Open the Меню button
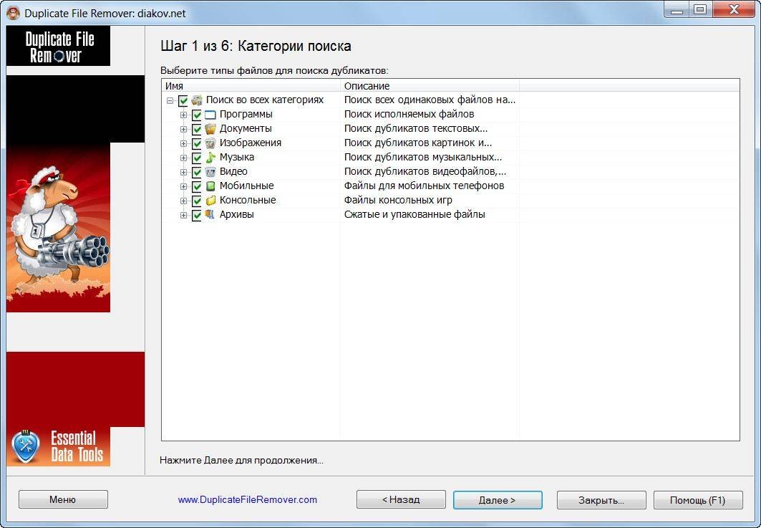This screenshot has height=528, width=761. [x=63, y=499]
